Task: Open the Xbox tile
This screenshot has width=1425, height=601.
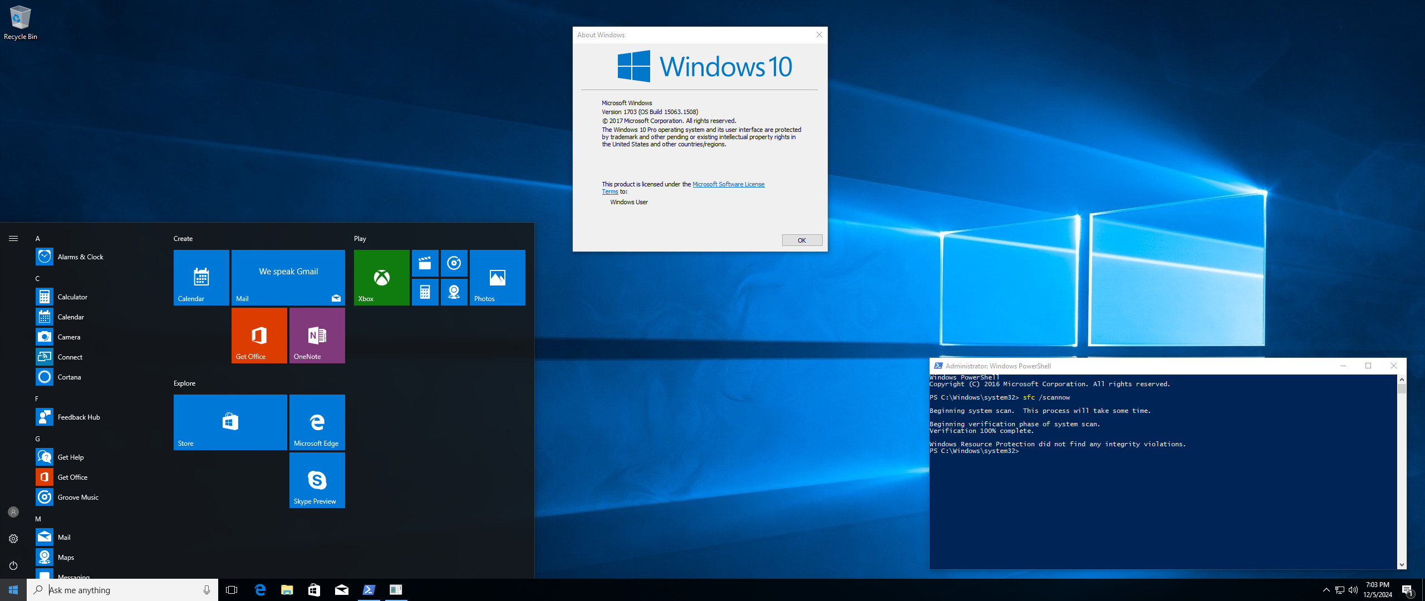Action: tap(382, 278)
